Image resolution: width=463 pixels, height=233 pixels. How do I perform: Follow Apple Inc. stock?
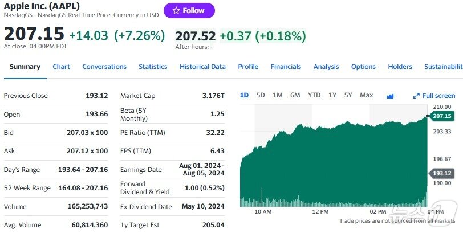pos(189,10)
